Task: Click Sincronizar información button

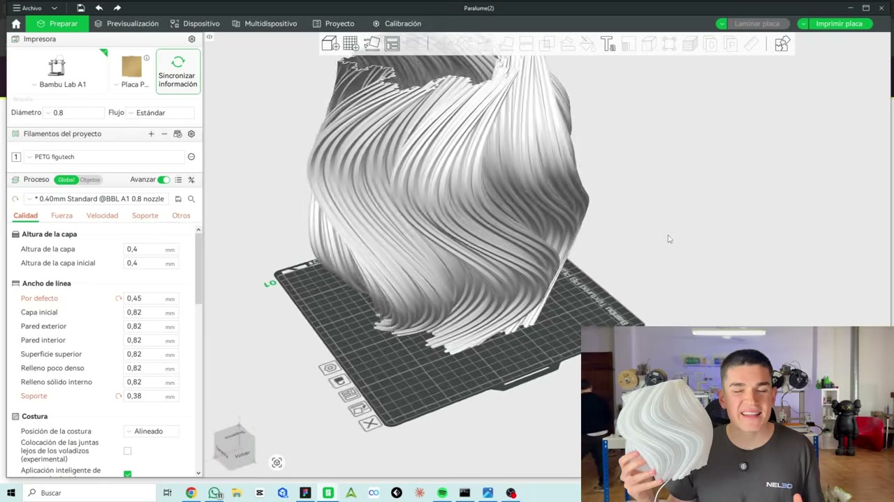Action: [177, 72]
